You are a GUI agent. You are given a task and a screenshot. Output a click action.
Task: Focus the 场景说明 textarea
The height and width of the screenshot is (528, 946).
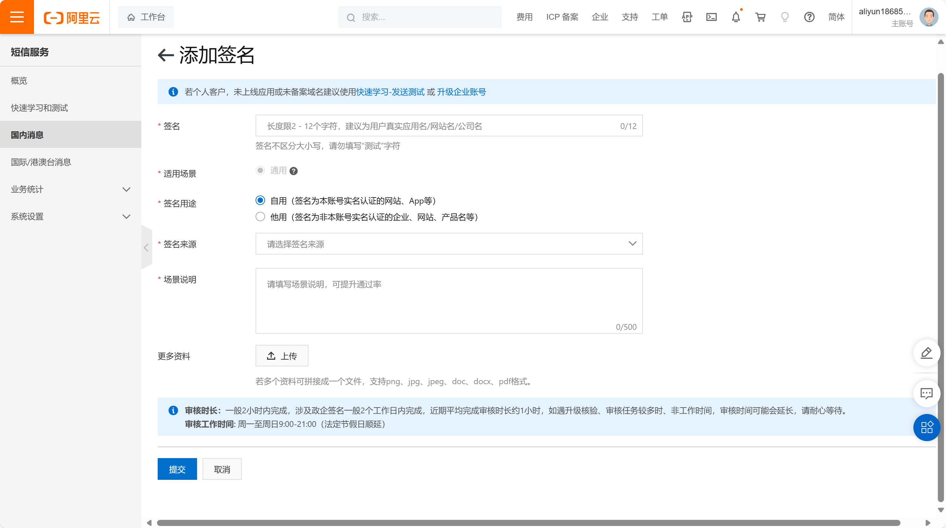pyautogui.click(x=449, y=301)
